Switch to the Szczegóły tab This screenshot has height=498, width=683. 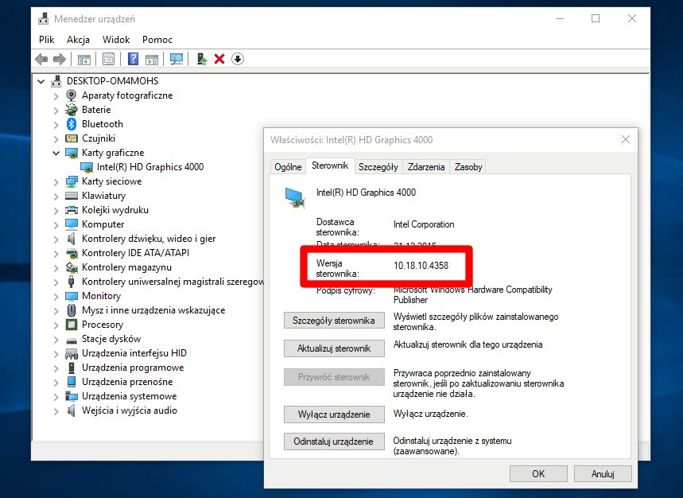[x=378, y=167]
